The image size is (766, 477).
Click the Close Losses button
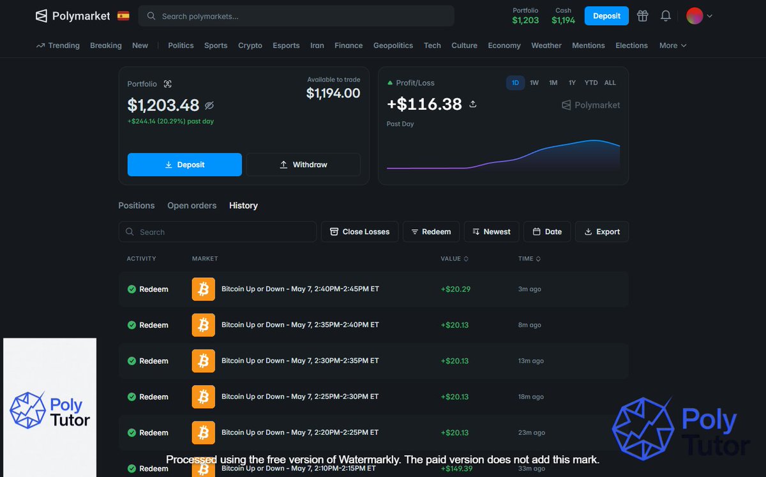tap(360, 232)
